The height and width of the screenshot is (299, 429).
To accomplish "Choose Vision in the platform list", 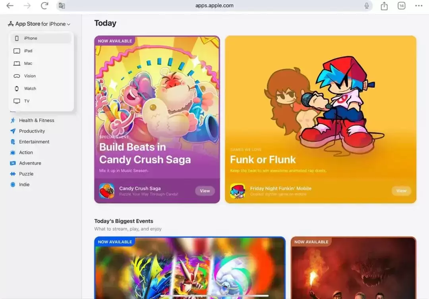I will click(x=29, y=76).
